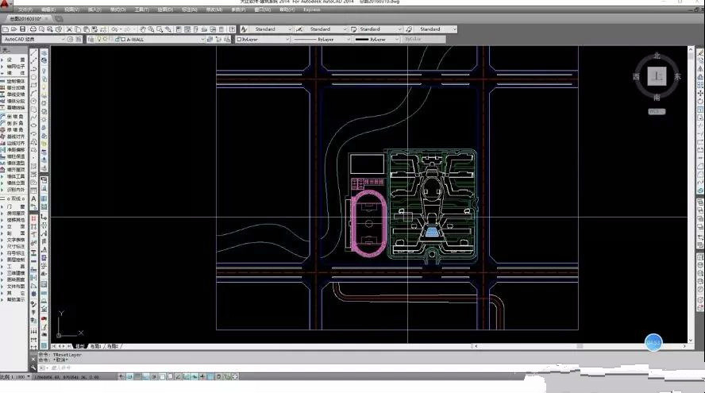Select the multiline text A tool
The image size is (705, 393).
pos(34,198)
